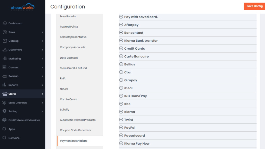265x149 pixels.
Task: Click the Setting gear icon
Action: pyautogui.click(x=4, y=111)
